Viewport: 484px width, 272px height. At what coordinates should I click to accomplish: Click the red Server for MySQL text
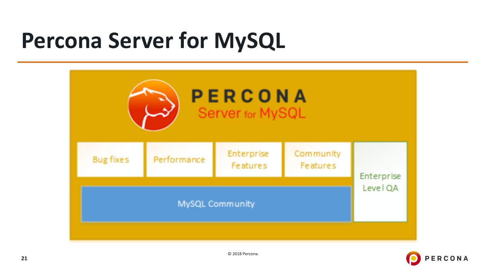coord(252,113)
